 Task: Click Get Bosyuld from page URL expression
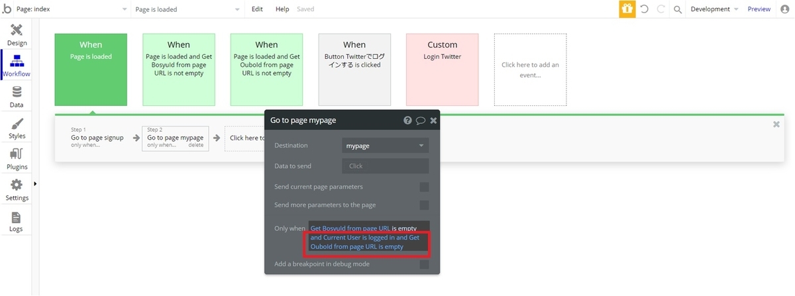[x=350, y=228]
